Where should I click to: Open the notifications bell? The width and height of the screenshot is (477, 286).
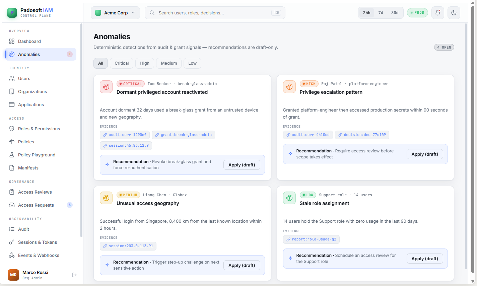click(438, 13)
